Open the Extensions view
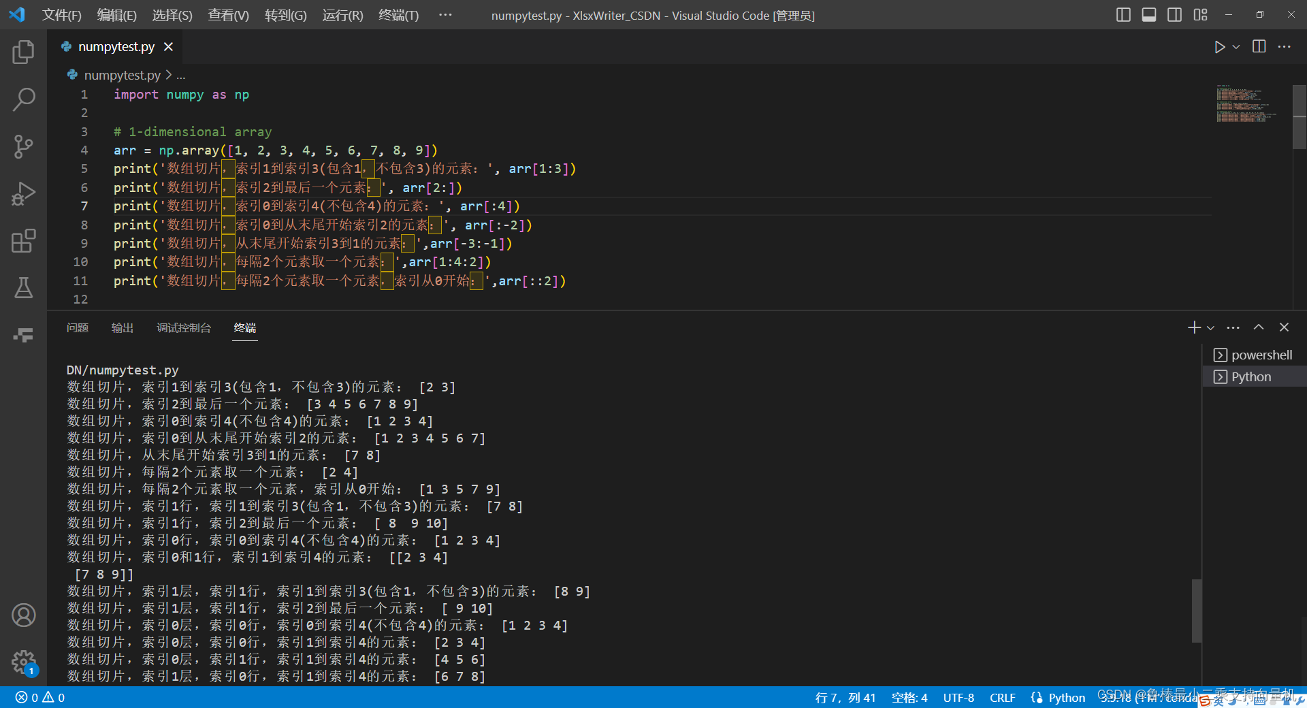 pyautogui.click(x=23, y=241)
